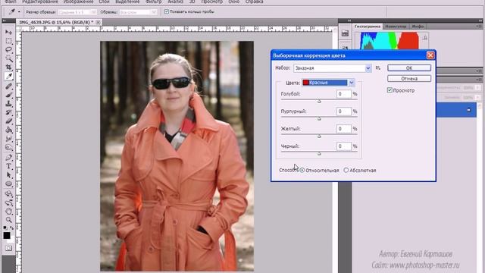The height and width of the screenshot is (273, 485).
Task: Select the Hand tool
Action: [8, 212]
